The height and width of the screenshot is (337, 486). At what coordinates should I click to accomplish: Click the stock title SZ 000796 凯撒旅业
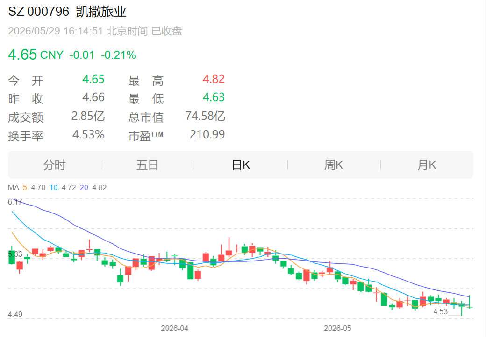67,12
